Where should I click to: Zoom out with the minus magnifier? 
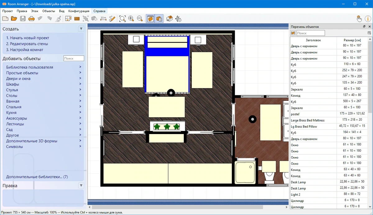pos(140,19)
